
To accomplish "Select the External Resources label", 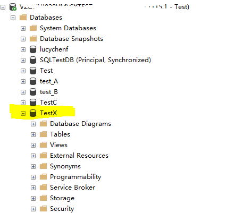I will point(79,156).
